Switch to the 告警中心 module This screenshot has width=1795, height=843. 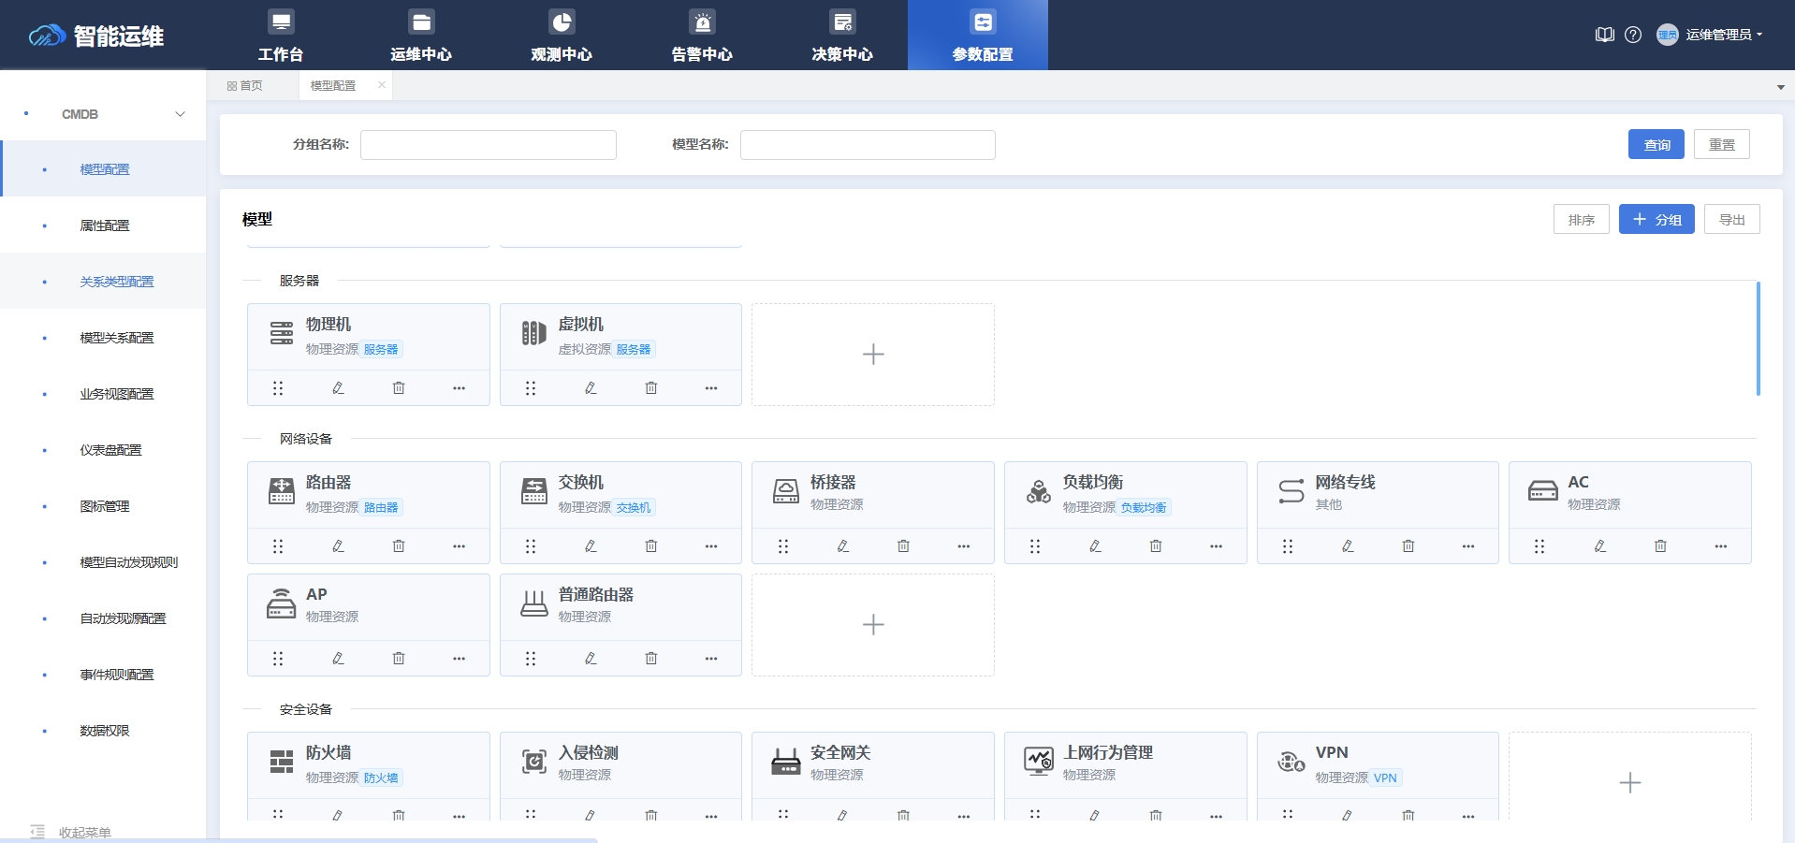tap(700, 35)
